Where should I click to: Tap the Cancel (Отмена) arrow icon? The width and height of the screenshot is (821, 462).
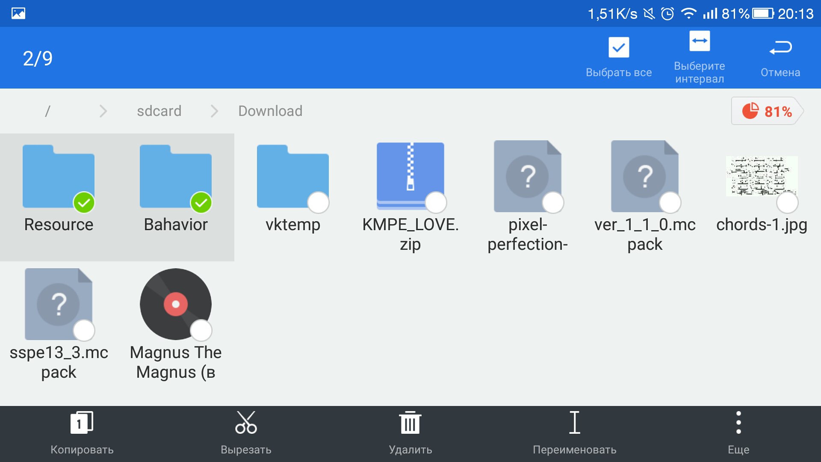[x=780, y=47]
